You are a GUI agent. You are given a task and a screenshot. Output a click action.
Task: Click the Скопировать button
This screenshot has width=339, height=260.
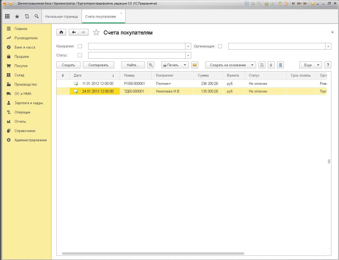[x=98, y=65]
